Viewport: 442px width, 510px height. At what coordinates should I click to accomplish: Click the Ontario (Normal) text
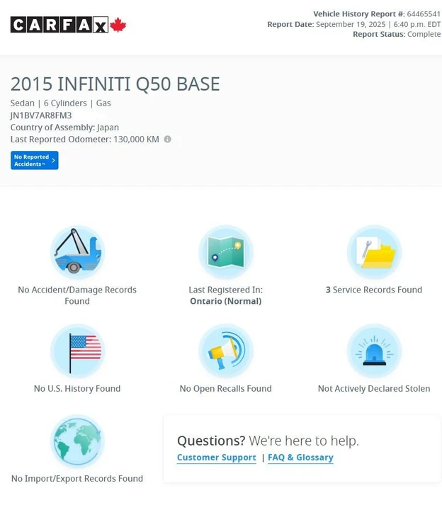tap(226, 301)
